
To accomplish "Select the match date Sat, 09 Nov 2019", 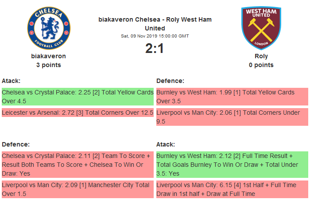I will coord(155,36).
